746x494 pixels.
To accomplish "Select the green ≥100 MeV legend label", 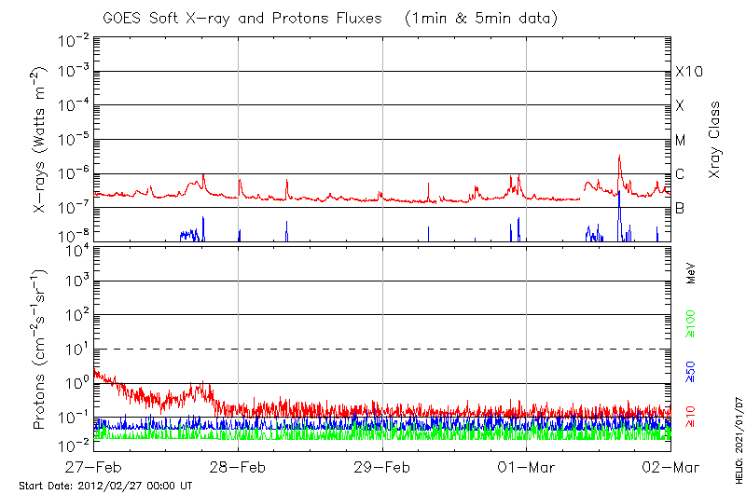I will coord(691,326).
